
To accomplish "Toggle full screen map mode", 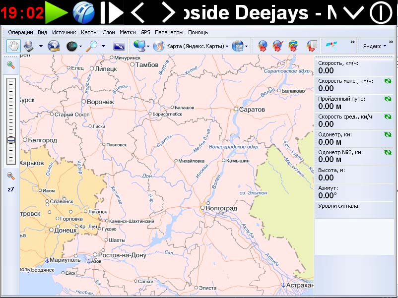I will [x=119, y=46].
